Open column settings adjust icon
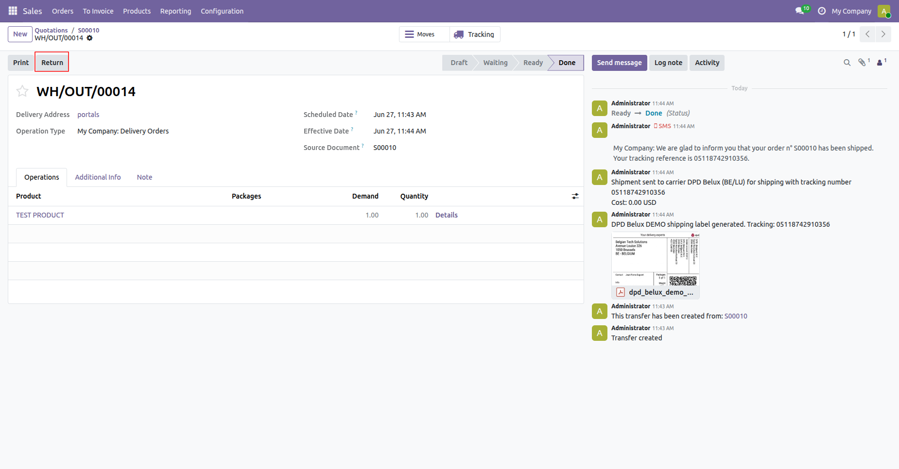 click(575, 196)
